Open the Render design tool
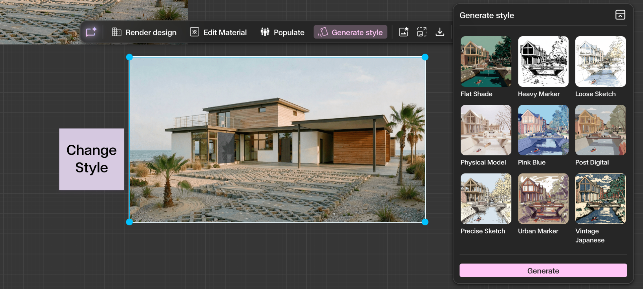The width and height of the screenshot is (643, 289). [144, 32]
